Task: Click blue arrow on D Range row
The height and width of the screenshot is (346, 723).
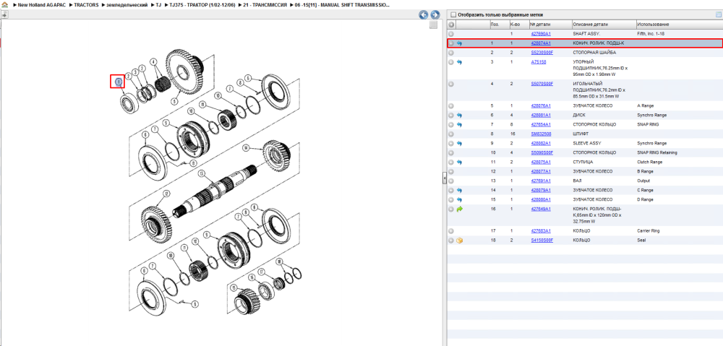Action: (x=459, y=199)
